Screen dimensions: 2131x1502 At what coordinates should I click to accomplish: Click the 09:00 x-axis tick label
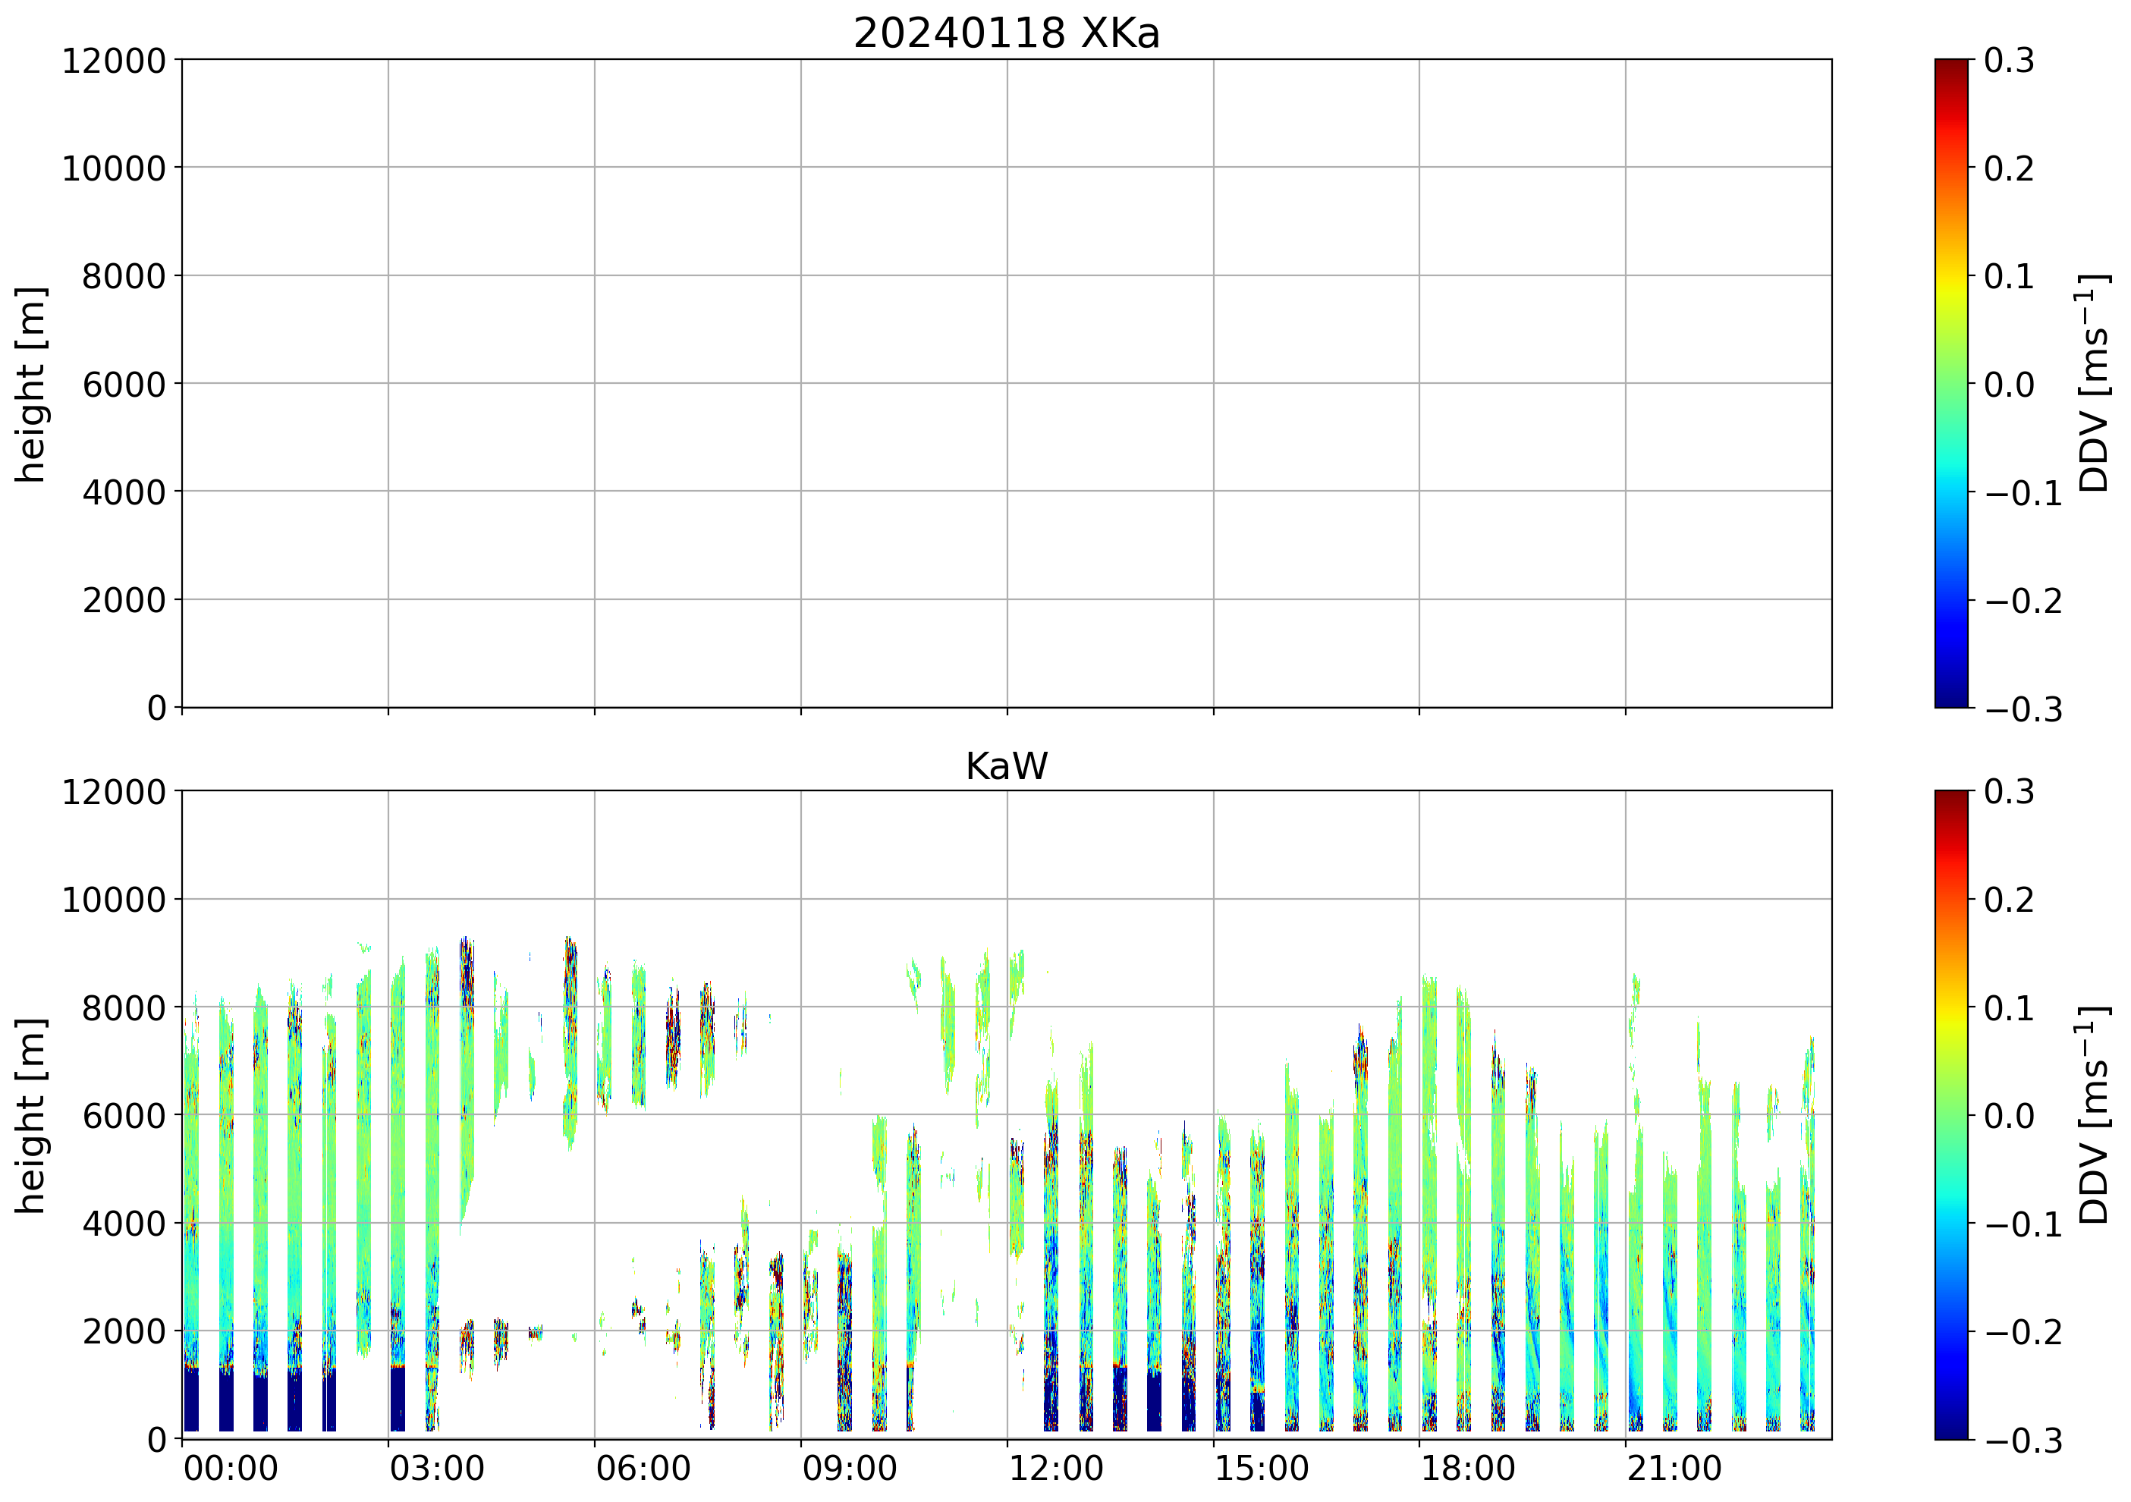coord(849,1469)
